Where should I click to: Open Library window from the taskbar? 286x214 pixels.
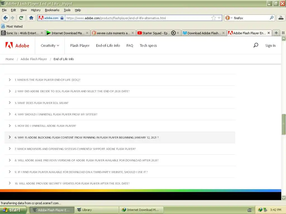(x=97, y=210)
